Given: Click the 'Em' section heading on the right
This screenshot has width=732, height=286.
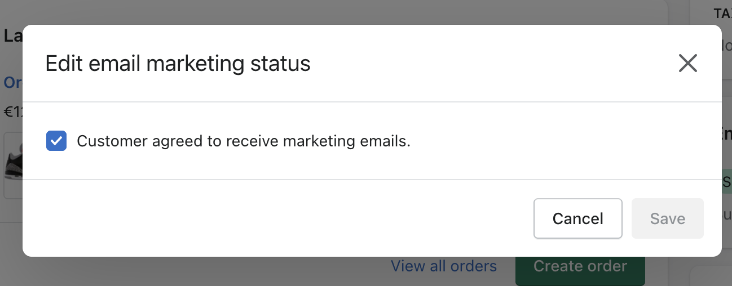Looking at the screenshot, I should point(726,134).
